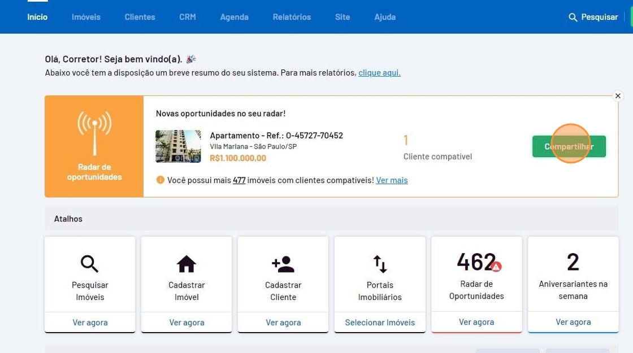Click the radar antenna icon in orange panel
Screen dimensions: 633x353
tap(94, 133)
